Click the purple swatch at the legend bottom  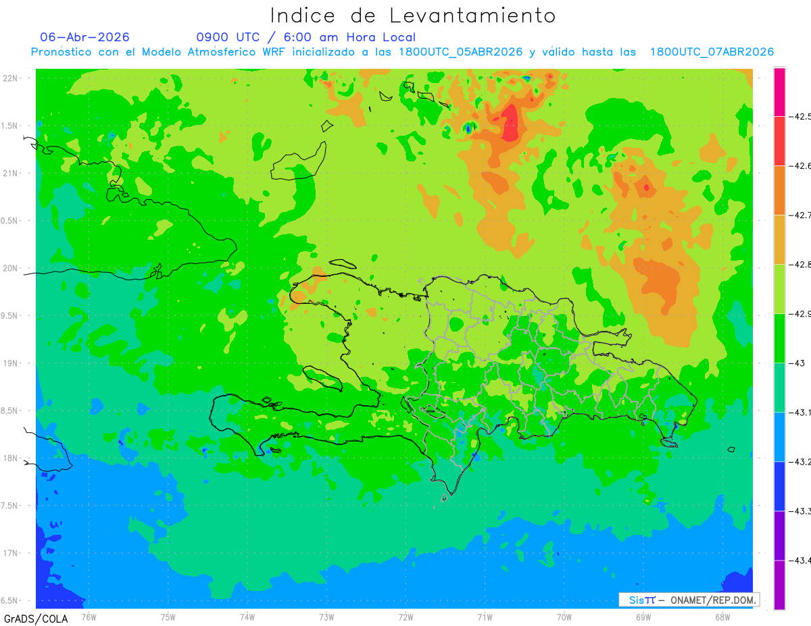coord(779,585)
